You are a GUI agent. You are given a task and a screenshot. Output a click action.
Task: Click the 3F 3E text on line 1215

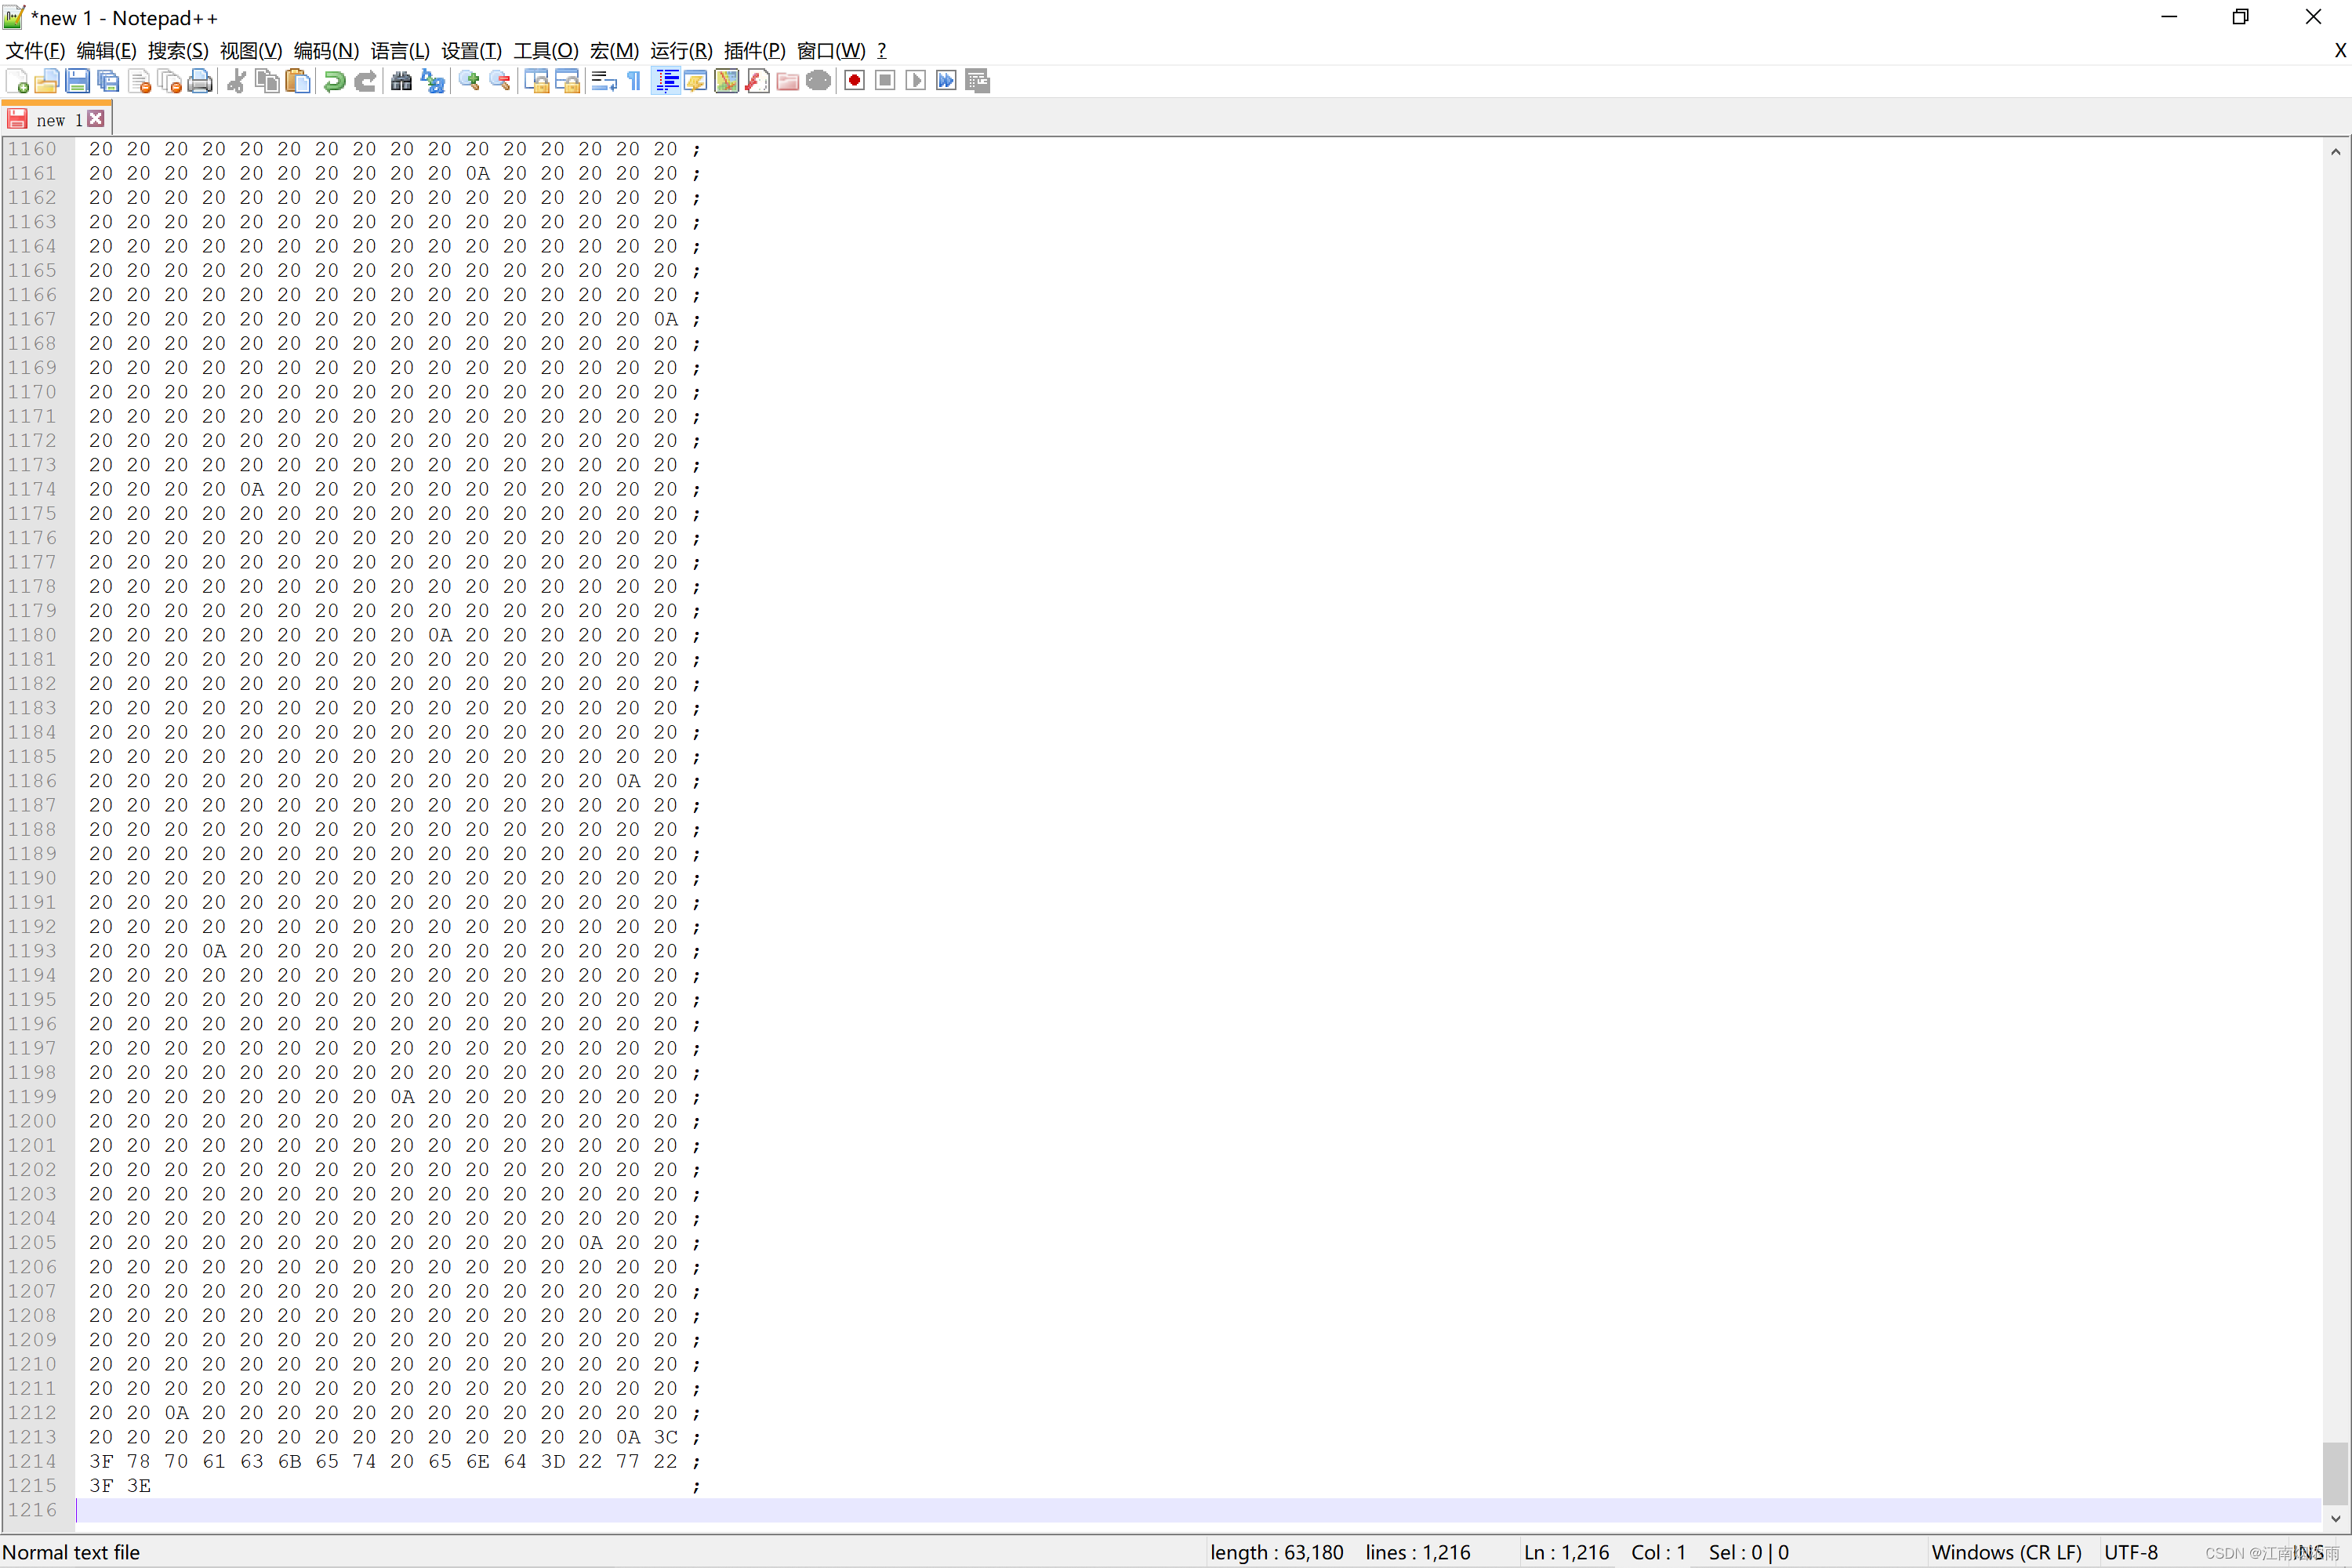[120, 1486]
